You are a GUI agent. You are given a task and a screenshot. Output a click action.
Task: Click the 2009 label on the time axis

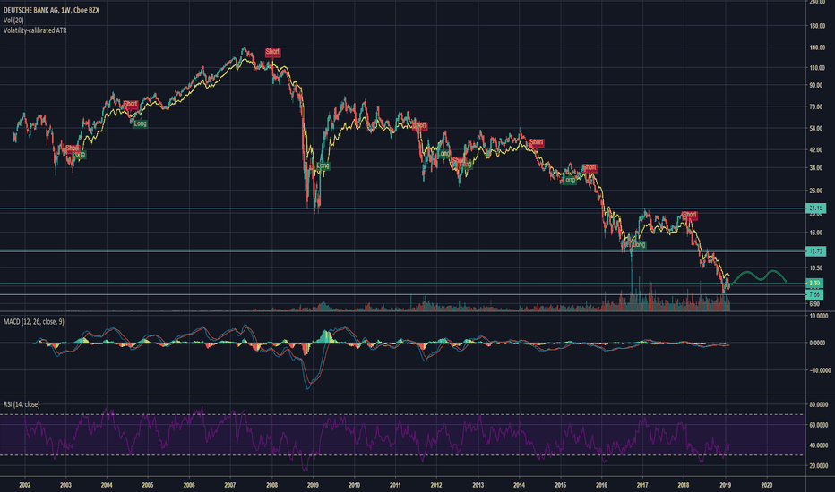click(x=314, y=485)
